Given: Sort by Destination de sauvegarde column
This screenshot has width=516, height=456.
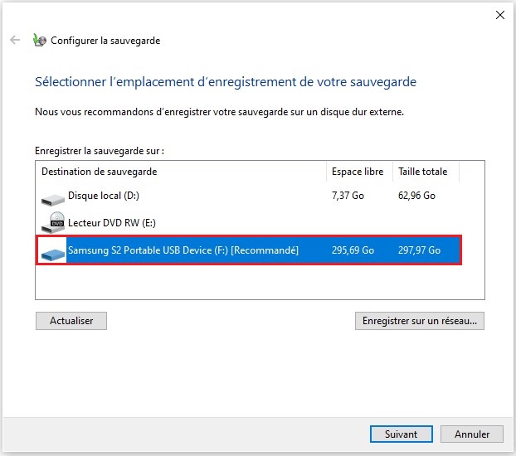Looking at the screenshot, I should [x=181, y=172].
